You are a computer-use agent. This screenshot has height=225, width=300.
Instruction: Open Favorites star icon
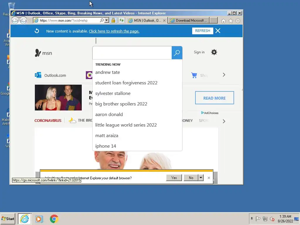pos(231,21)
